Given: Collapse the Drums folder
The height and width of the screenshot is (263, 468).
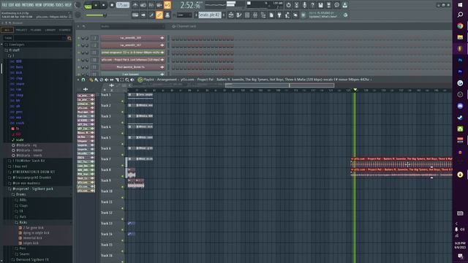Looking at the screenshot, I should click(20, 194).
